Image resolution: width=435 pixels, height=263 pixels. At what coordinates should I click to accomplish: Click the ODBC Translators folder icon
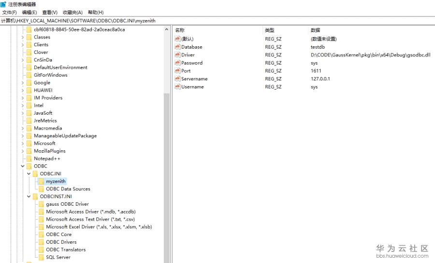coord(41,250)
